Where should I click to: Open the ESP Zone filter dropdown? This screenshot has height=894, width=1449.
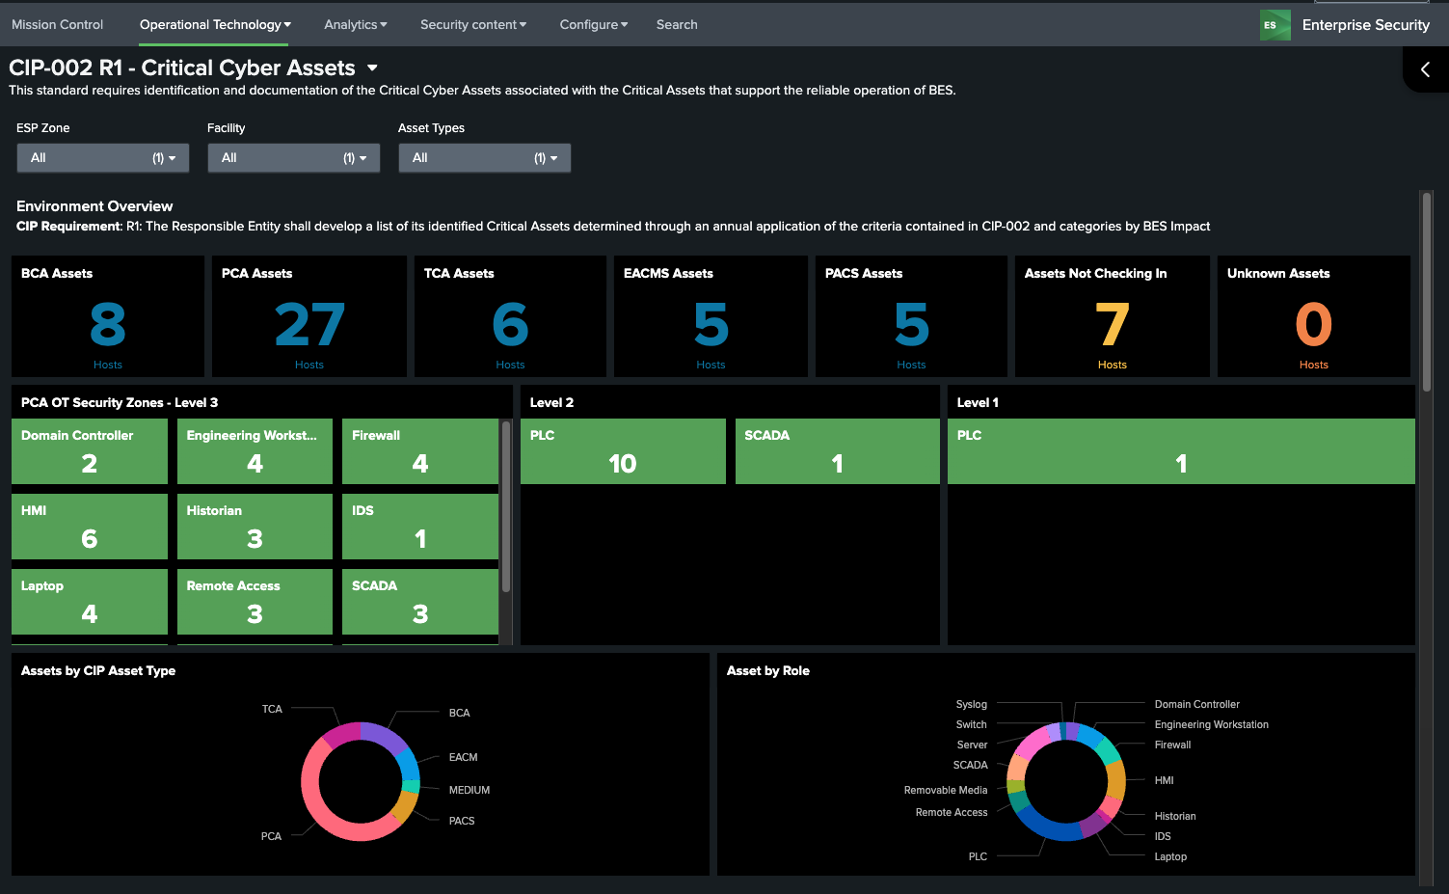pos(102,158)
